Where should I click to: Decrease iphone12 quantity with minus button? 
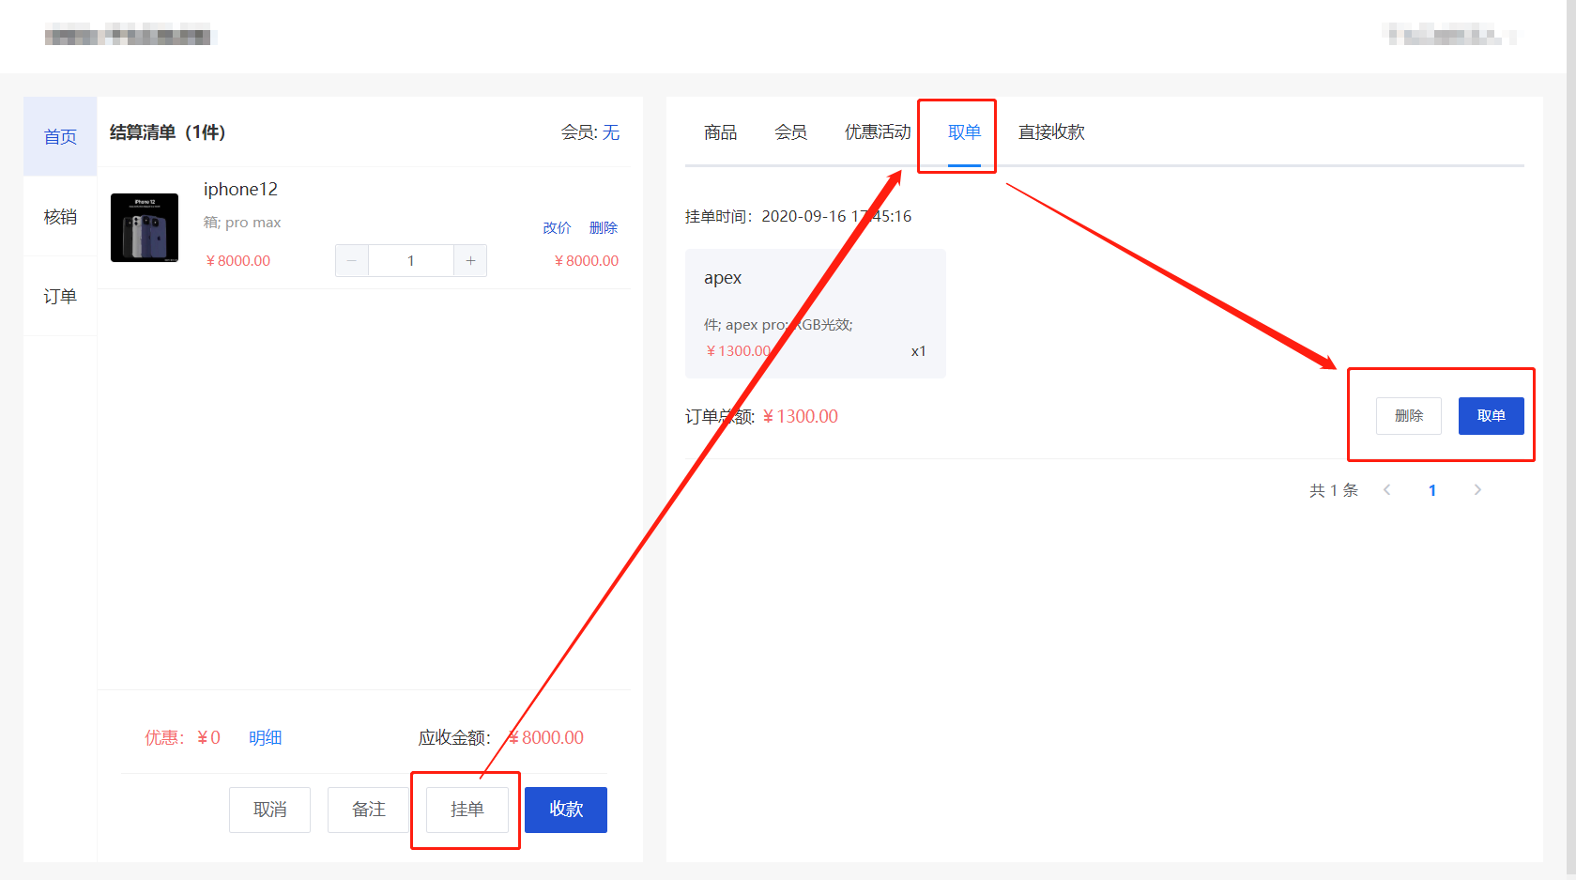pyautogui.click(x=352, y=261)
